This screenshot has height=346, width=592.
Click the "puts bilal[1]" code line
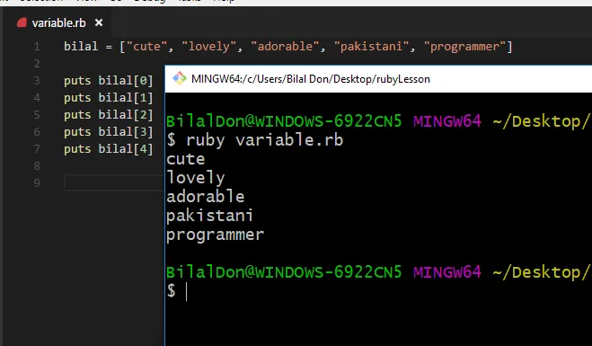click(109, 98)
